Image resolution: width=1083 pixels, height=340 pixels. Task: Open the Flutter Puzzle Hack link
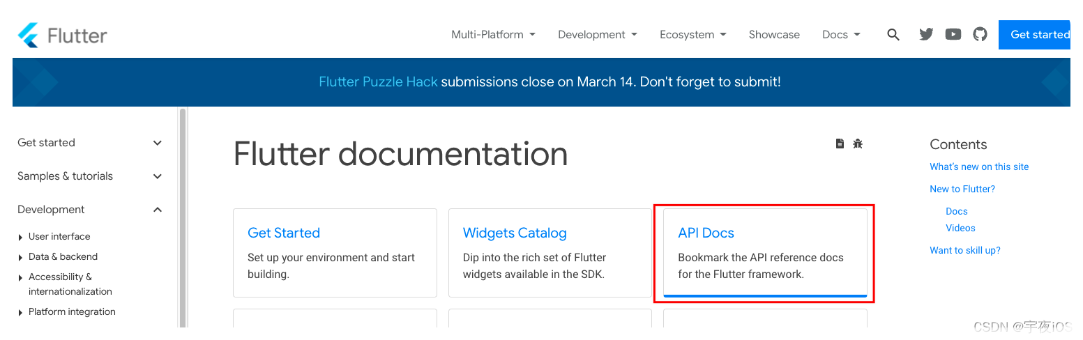[x=378, y=82]
